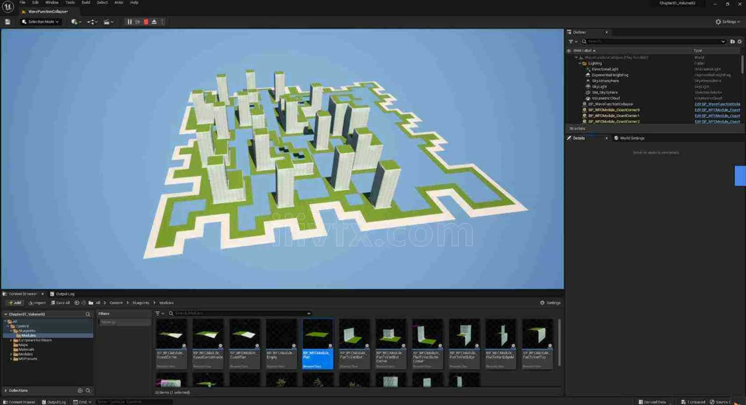Click the add collection plus icon
This screenshot has width=746, height=405.
point(80,391)
